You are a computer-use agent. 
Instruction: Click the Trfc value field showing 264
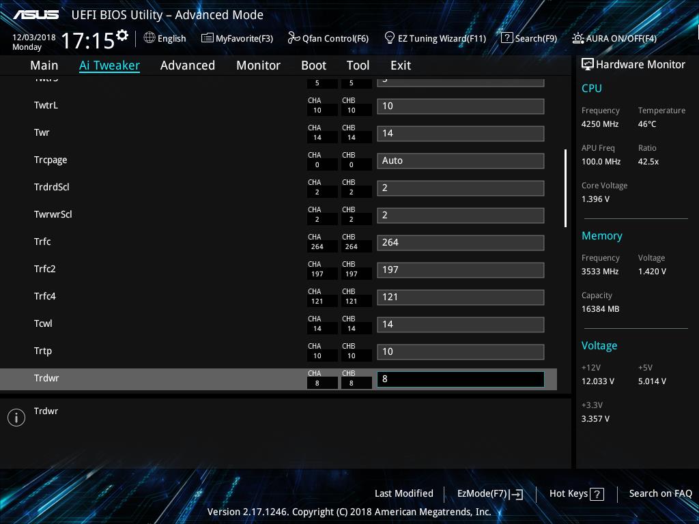(x=461, y=242)
